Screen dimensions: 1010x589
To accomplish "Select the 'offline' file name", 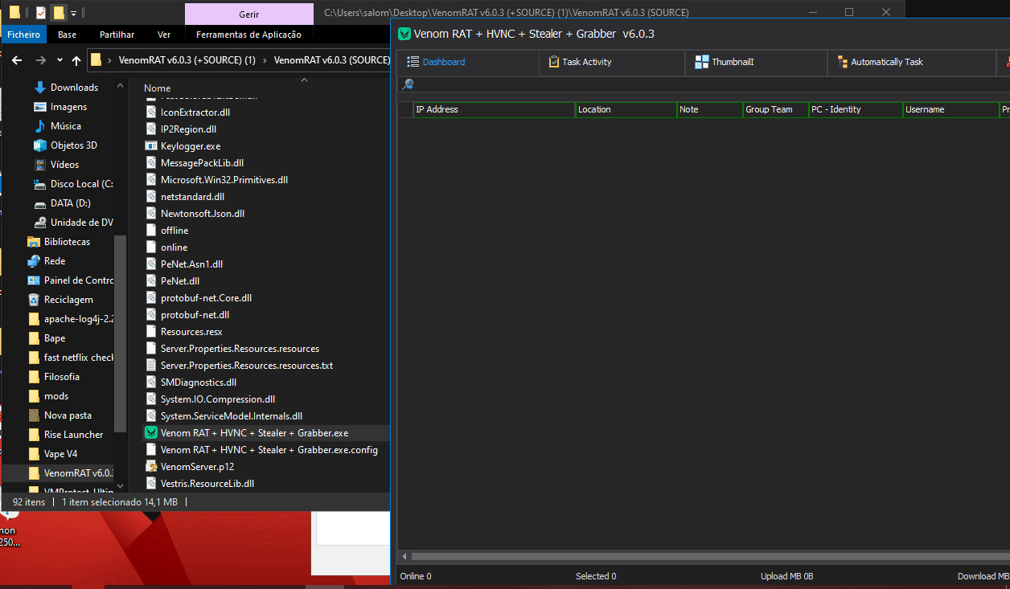I will pos(174,231).
